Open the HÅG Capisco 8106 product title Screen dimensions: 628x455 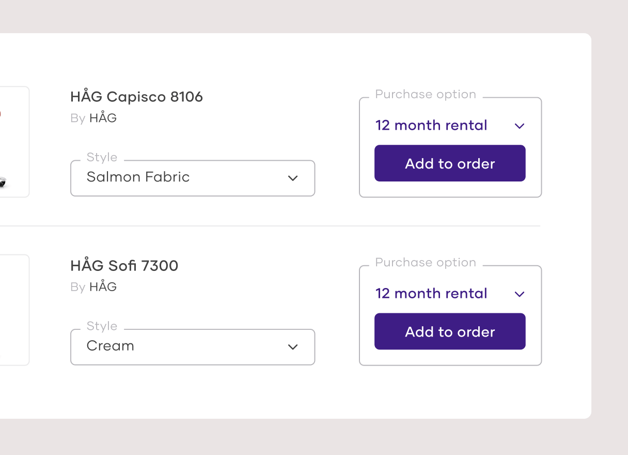[136, 97]
